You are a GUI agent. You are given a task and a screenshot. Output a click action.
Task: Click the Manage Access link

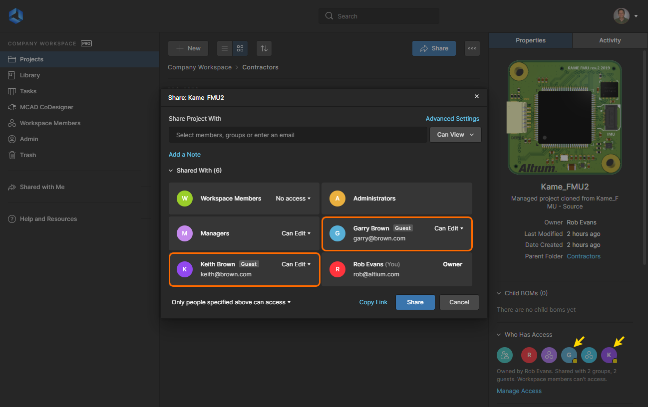pyautogui.click(x=519, y=391)
